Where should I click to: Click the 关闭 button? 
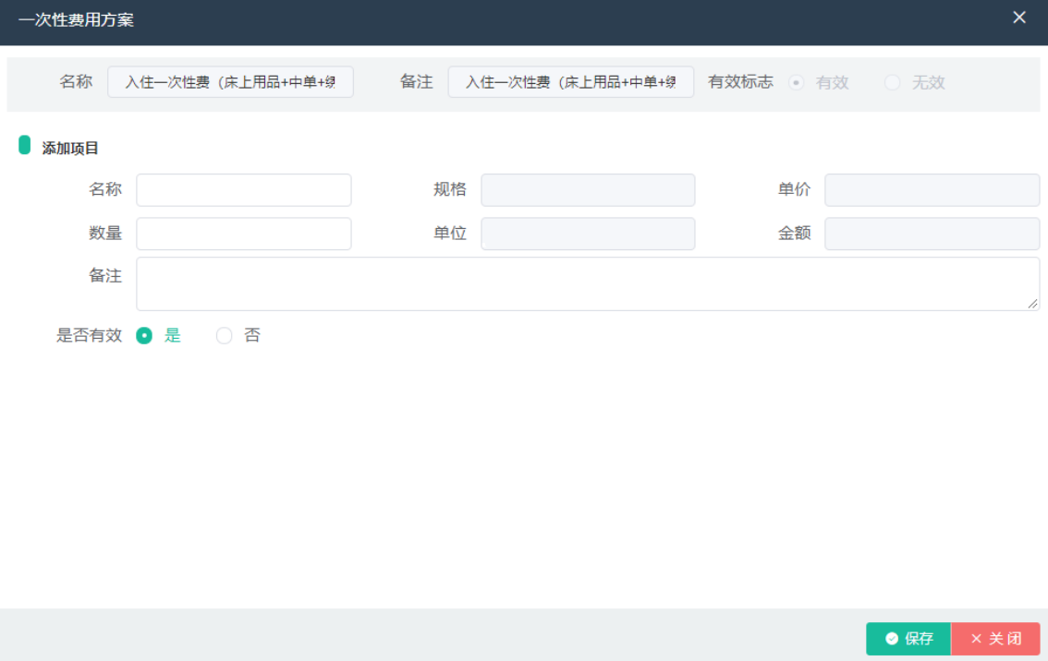click(x=995, y=639)
